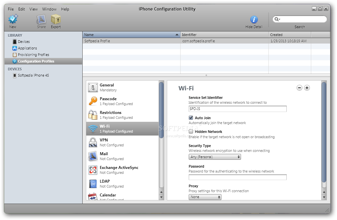The image size is (337, 220).
Task: Open the Security Type dropdown
Action: coord(215,157)
